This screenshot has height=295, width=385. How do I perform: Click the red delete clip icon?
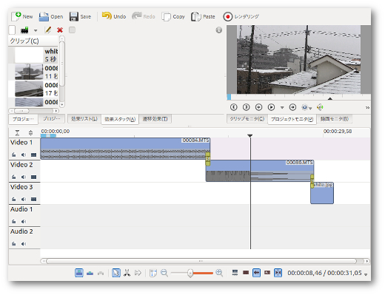60,30
